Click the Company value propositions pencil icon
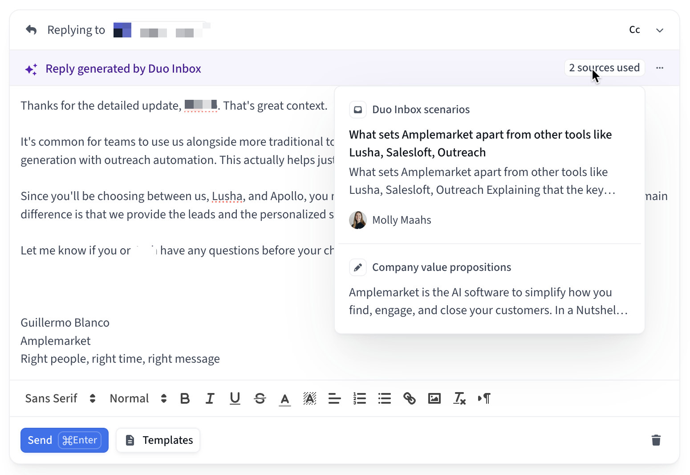This screenshot has height=475, width=690. pyautogui.click(x=358, y=267)
